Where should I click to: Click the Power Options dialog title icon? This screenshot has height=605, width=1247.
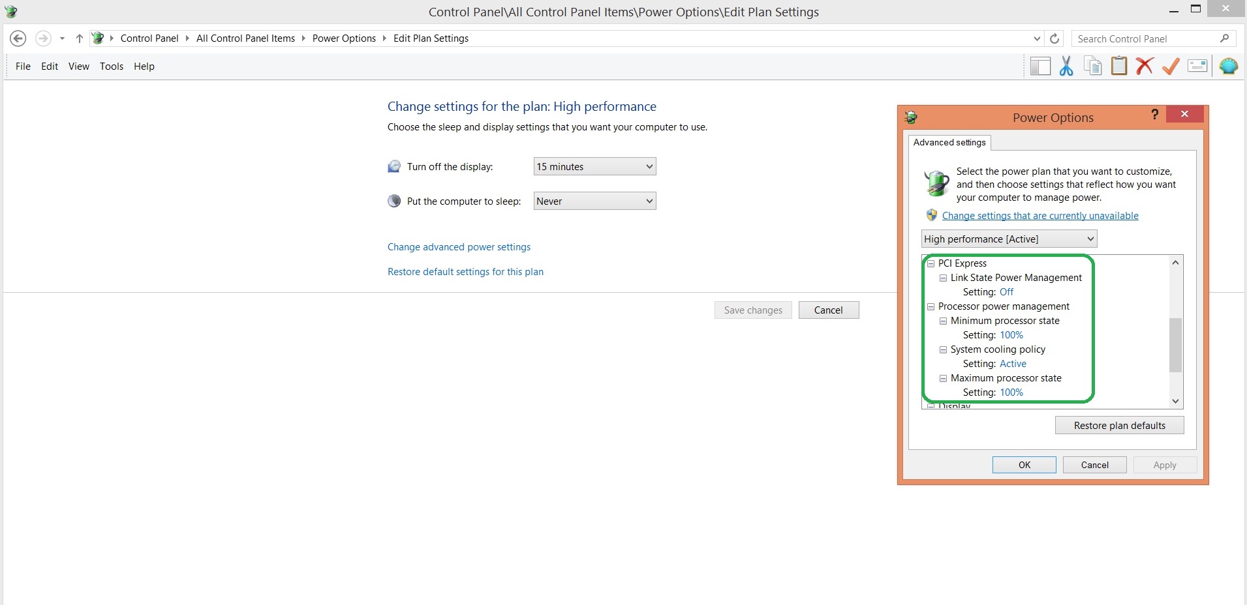[x=912, y=117]
